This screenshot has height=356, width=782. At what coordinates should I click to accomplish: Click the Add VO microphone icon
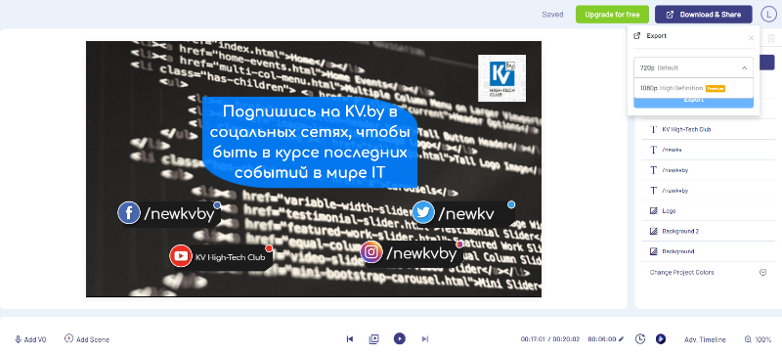pyautogui.click(x=18, y=339)
